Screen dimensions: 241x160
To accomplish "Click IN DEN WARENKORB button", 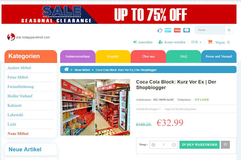I will (x=199, y=145).
